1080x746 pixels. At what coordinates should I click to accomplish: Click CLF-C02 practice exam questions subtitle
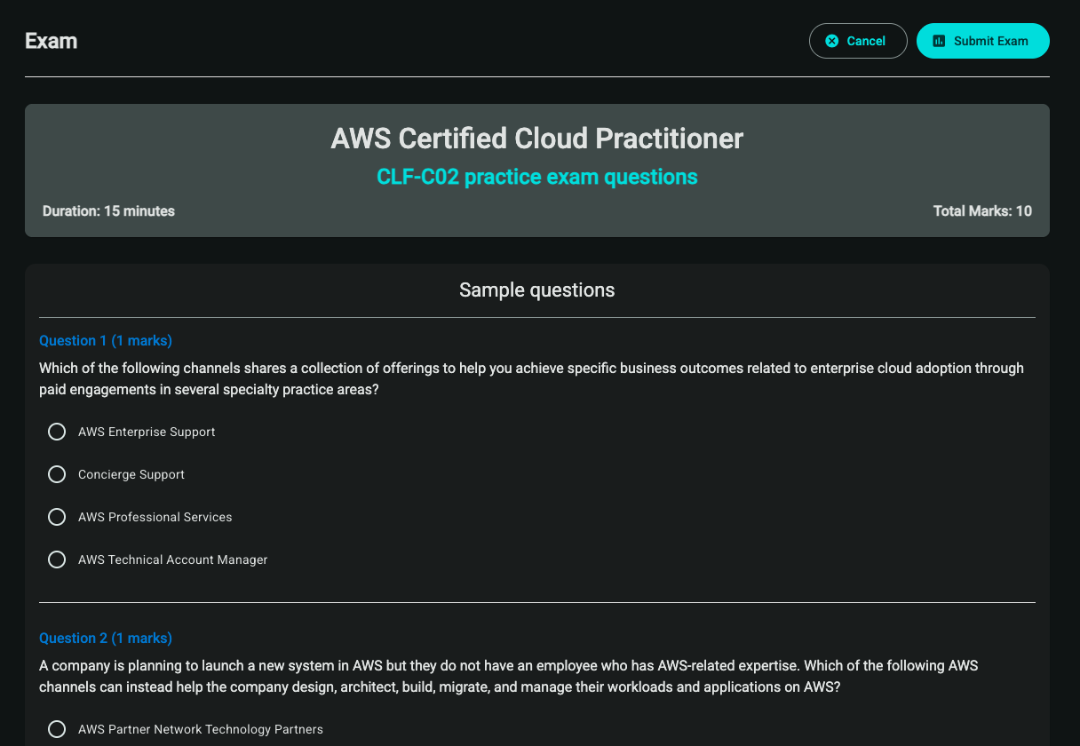(536, 177)
